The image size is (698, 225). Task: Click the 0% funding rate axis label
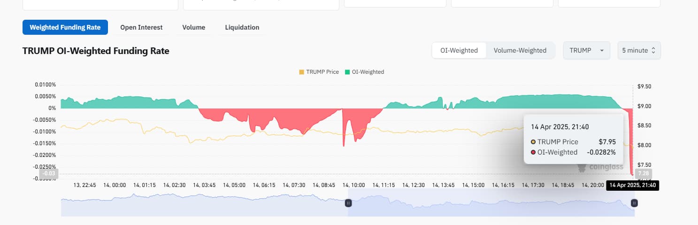[51, 108]
